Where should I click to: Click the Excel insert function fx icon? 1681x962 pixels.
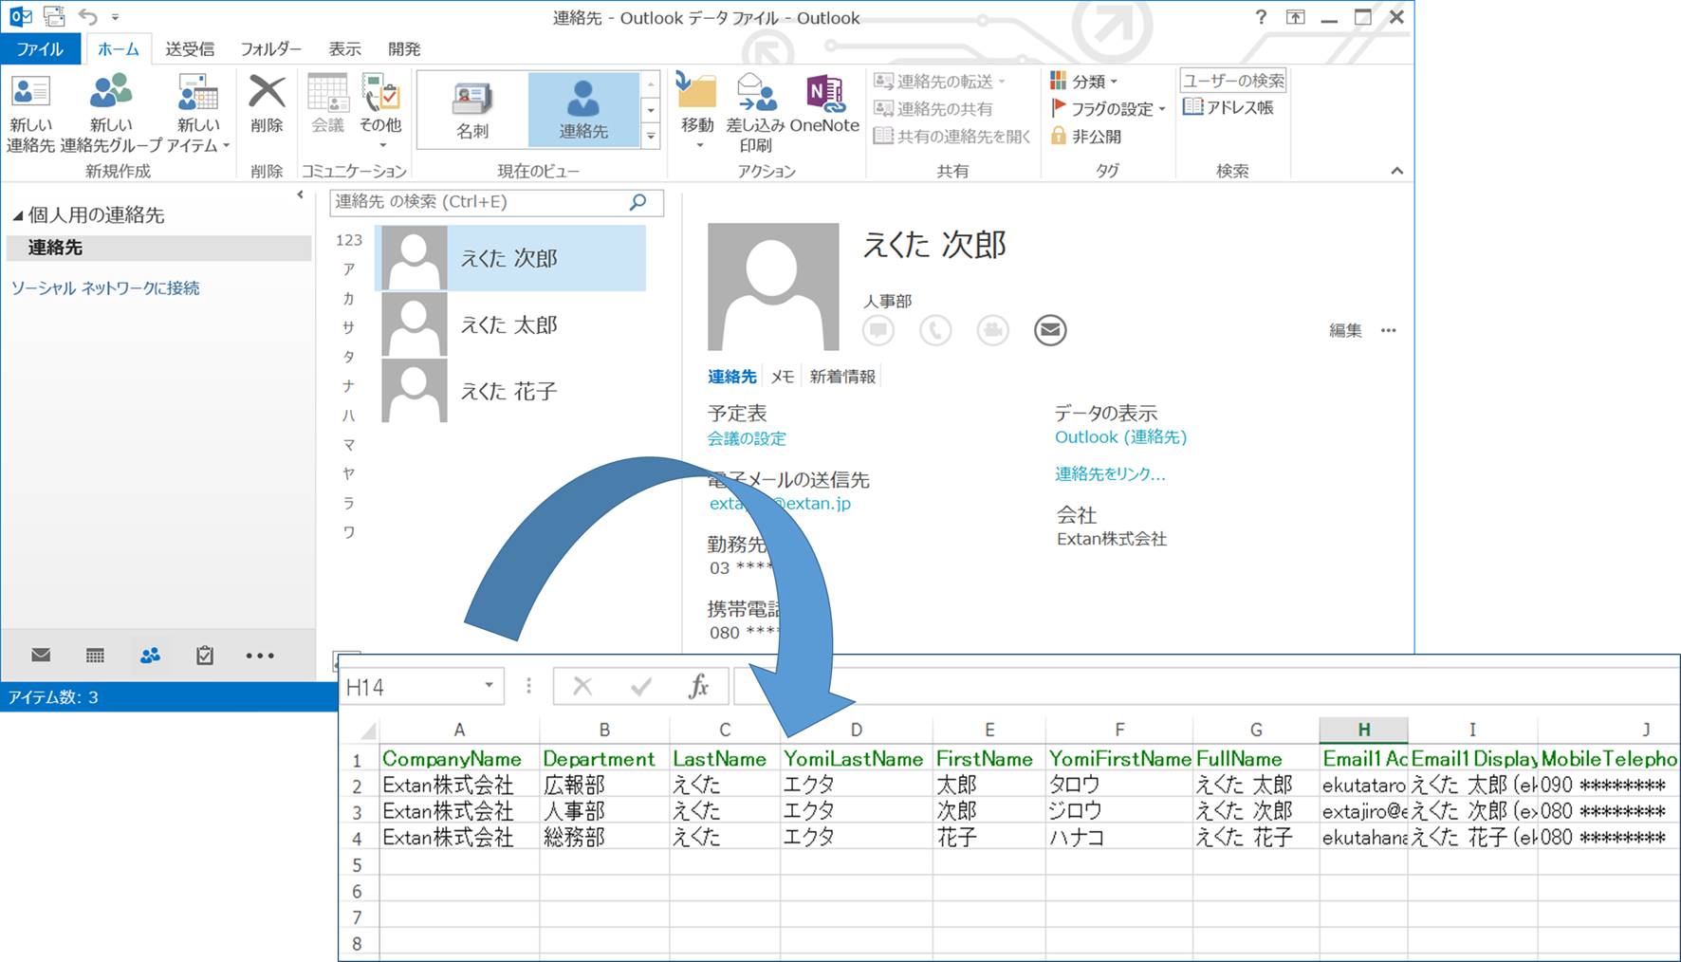(x=699, y=686)
